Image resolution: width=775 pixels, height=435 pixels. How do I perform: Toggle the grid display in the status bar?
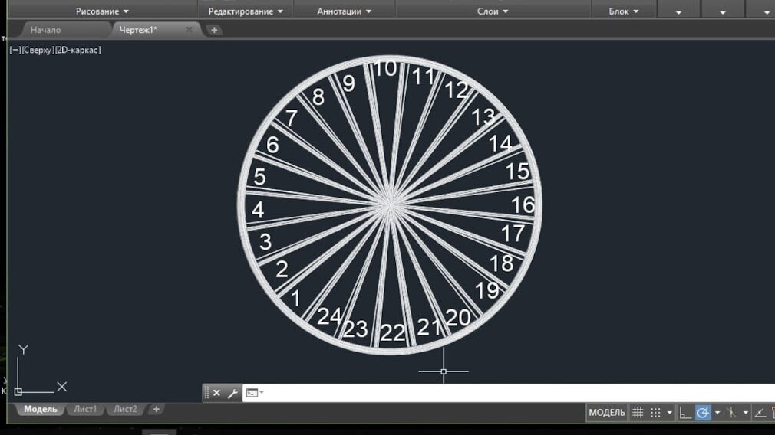[638, 413]
